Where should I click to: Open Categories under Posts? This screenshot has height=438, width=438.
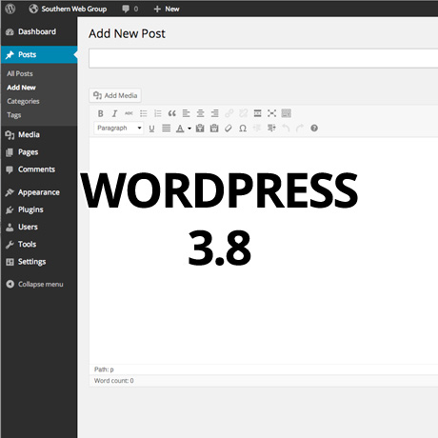pos(23,101)
